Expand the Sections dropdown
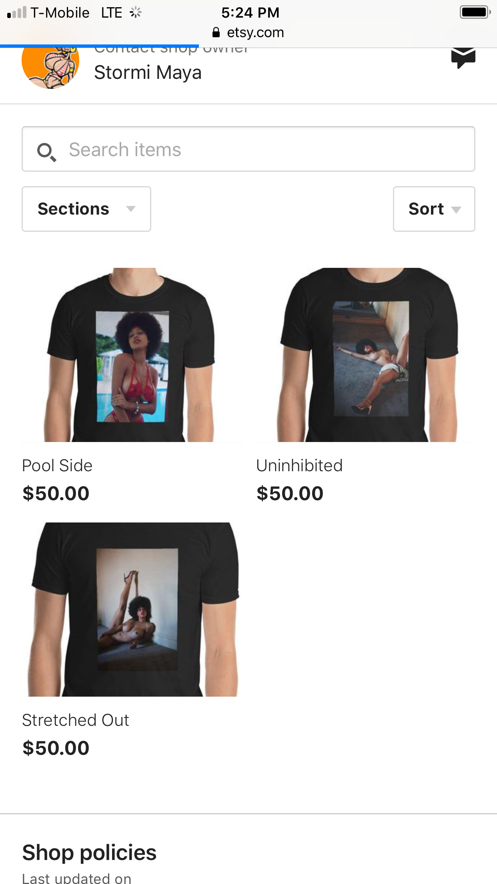The image size is (497, 884). 86,209
